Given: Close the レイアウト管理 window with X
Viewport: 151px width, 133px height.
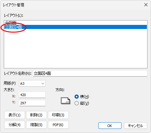Looking at the screenshot, I should click(x=146, y=5).
